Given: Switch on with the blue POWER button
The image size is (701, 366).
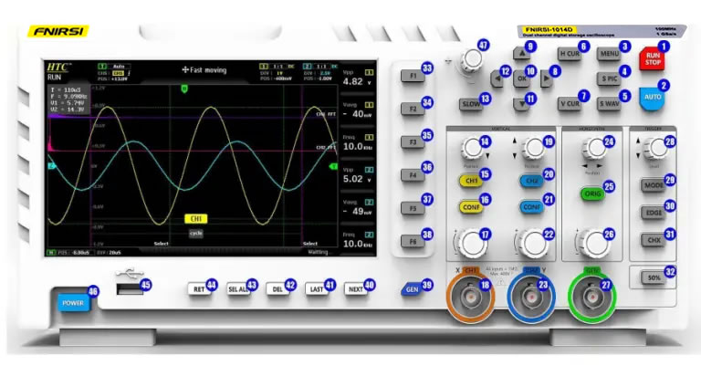Looking at the screenshot, I should point(73,302).
